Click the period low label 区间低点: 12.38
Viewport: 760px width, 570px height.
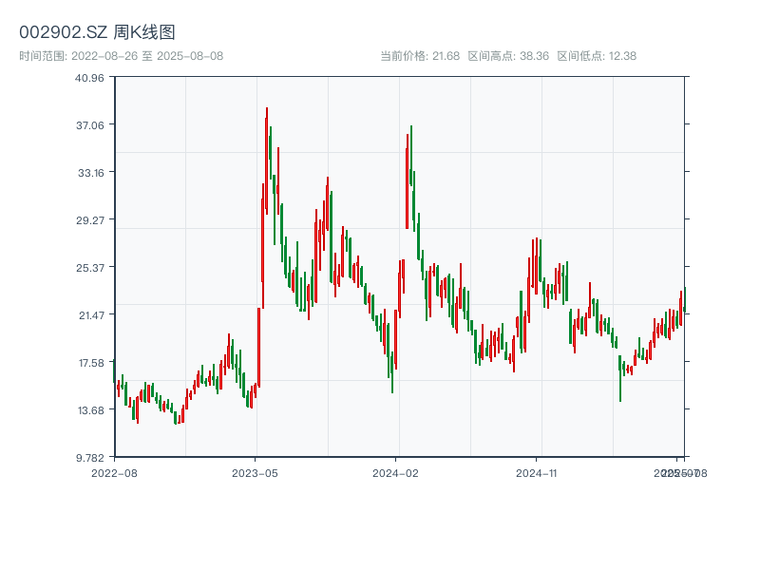click(597, 56)
